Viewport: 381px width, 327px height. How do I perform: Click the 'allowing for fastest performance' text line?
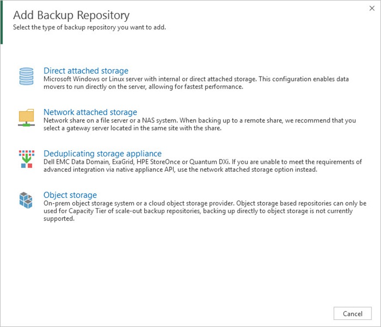click(143, 87)
